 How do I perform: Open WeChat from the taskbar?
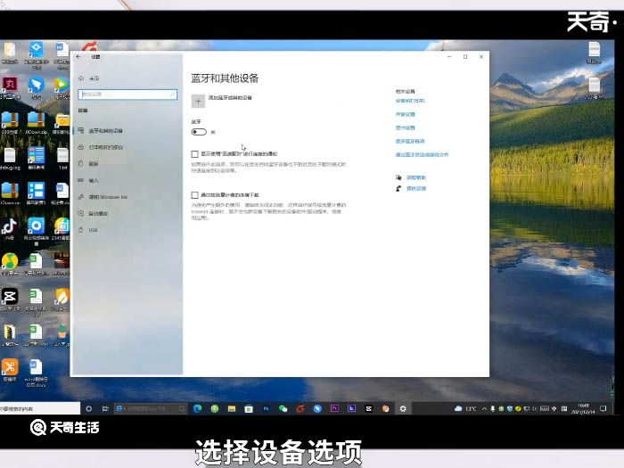click(x=283, y=408)
